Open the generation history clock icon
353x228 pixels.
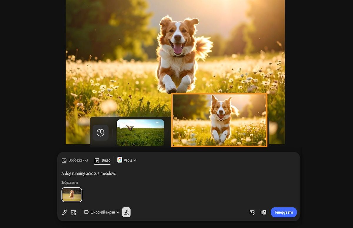[101, 133]
